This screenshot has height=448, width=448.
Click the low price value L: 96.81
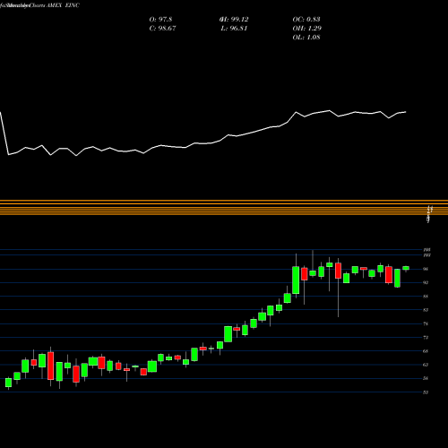click(234, 29)
